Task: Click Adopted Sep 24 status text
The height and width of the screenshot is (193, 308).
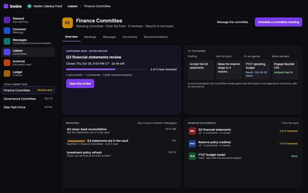Action: [283, 72]
